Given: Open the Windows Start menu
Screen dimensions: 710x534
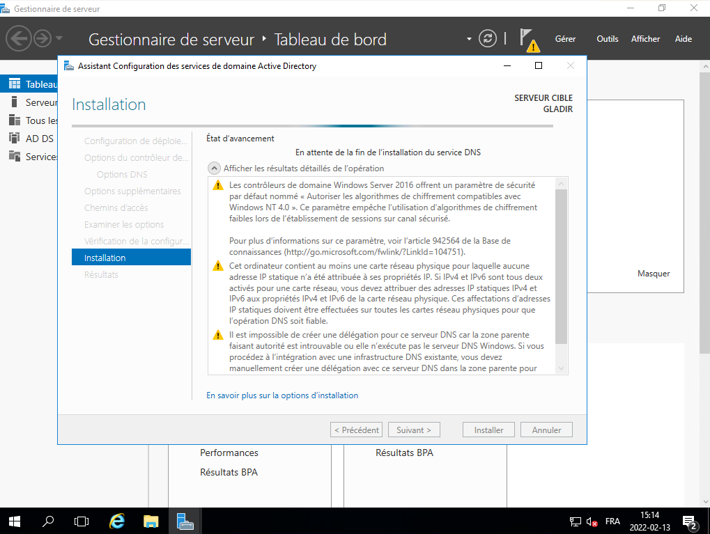Looking at the screenshot, I should pos(15,521).
